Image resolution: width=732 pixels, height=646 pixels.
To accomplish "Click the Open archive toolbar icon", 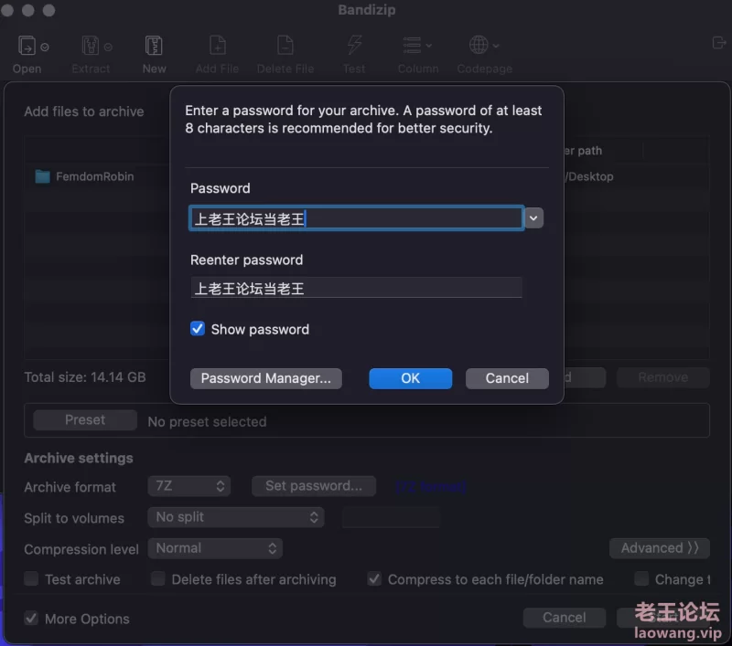I will click(x=27, y=46).
